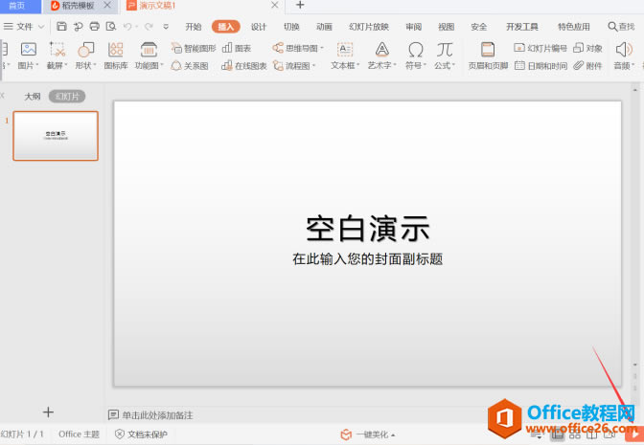Switch to the 幻灯片 slides panel view

67,97
